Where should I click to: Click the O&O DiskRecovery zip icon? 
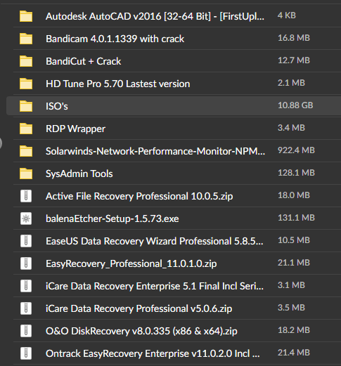click(26, 331)
